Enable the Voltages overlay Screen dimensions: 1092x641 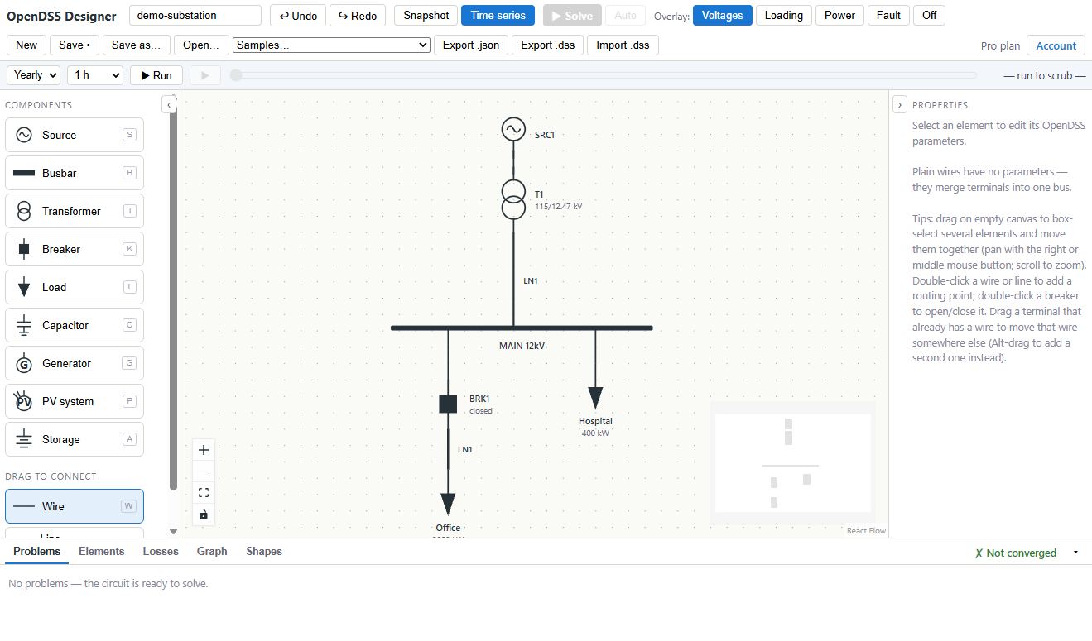pos(723,16)
